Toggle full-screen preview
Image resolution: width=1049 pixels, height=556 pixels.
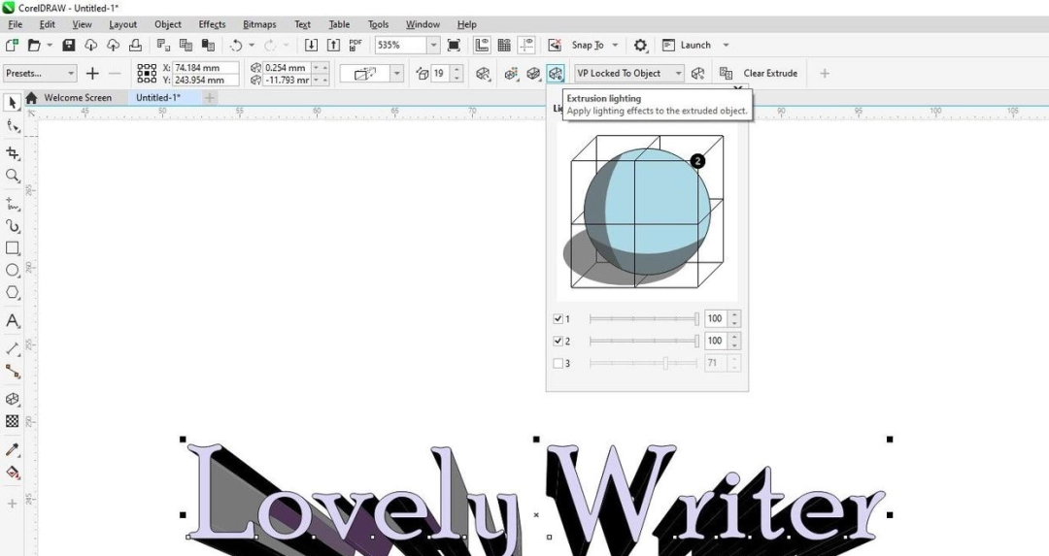tap(454, 45)
